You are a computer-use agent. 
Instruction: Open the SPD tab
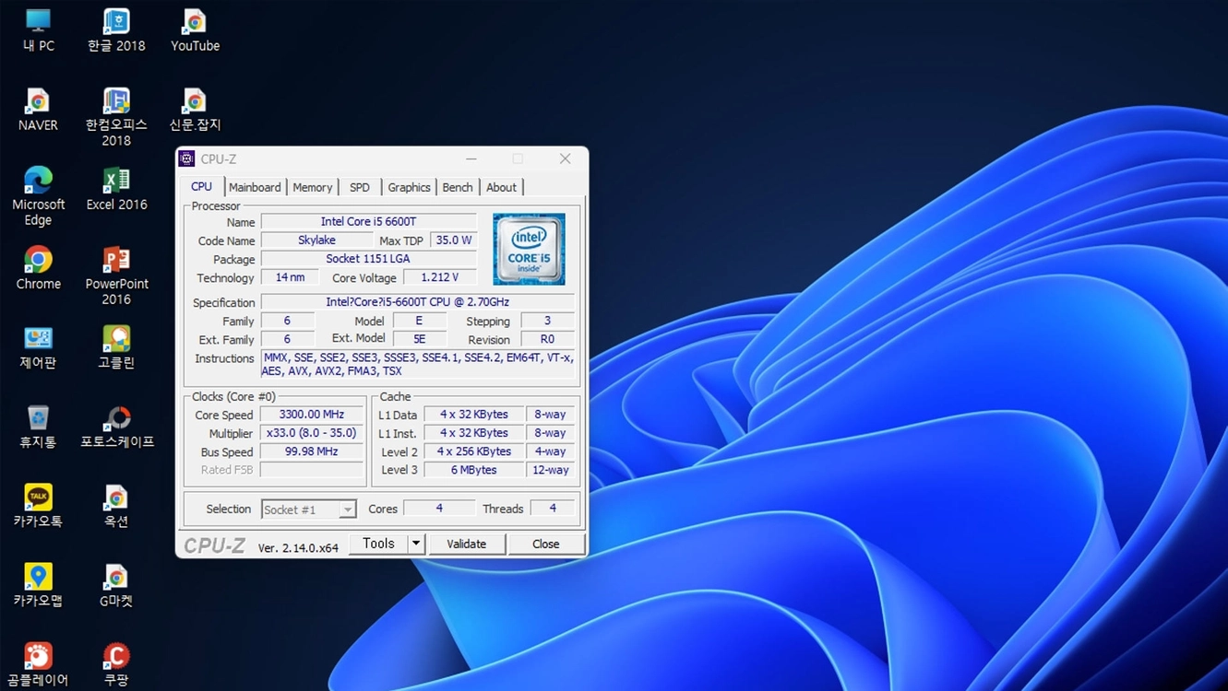360,187
